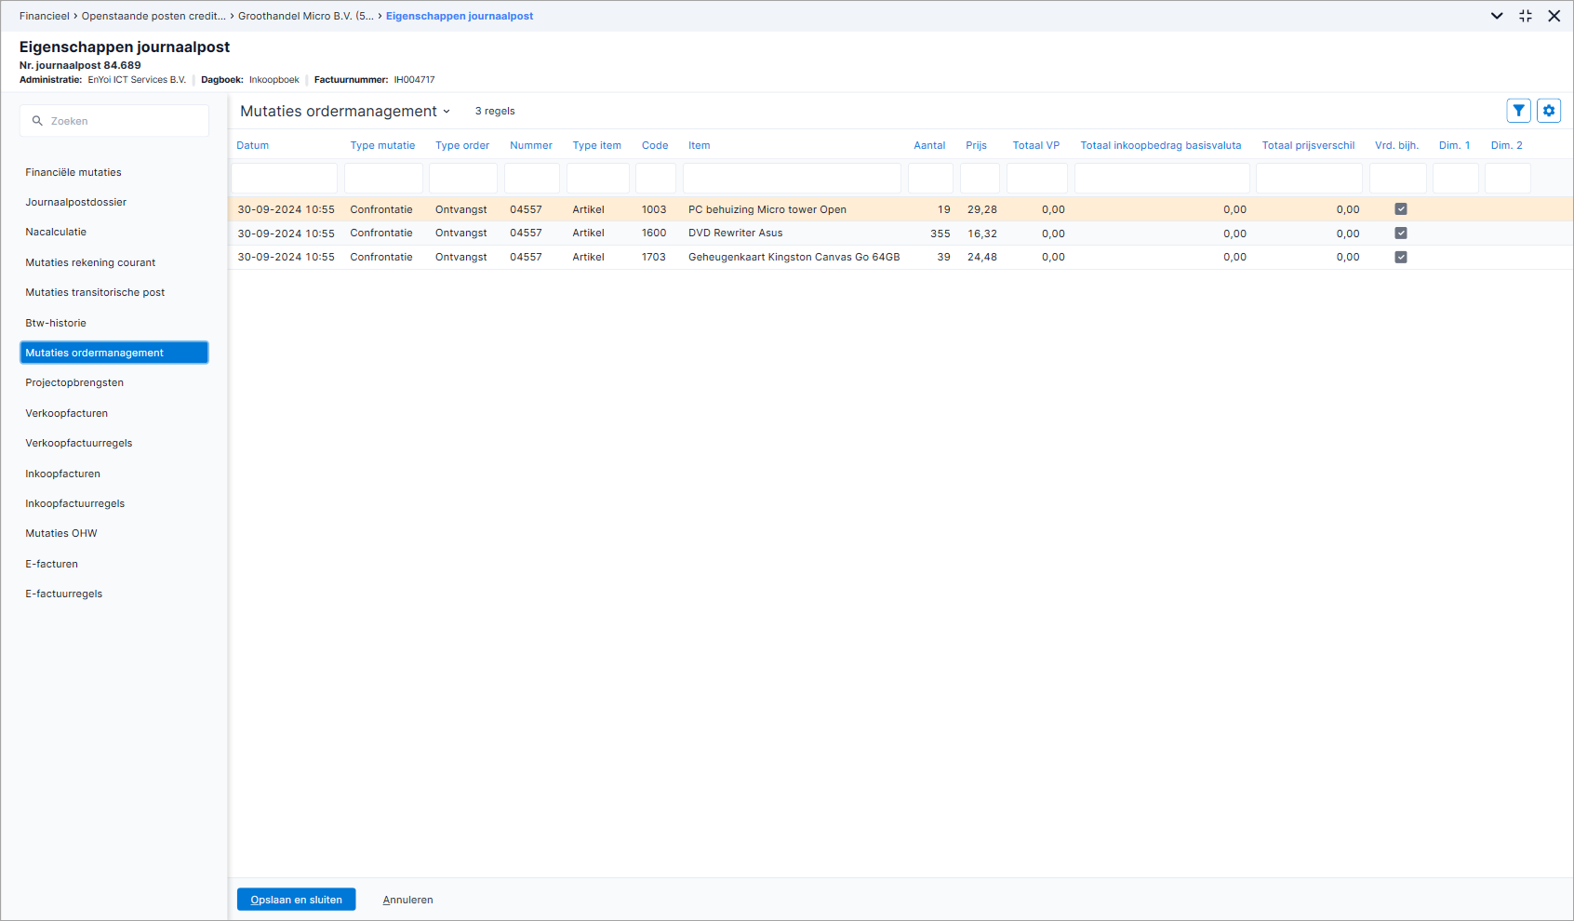Toggle Vrd. bijh. checkbox for Geheugenkaart Kingston
This screenshot has width=1574, height=921.
[1401, 258]
